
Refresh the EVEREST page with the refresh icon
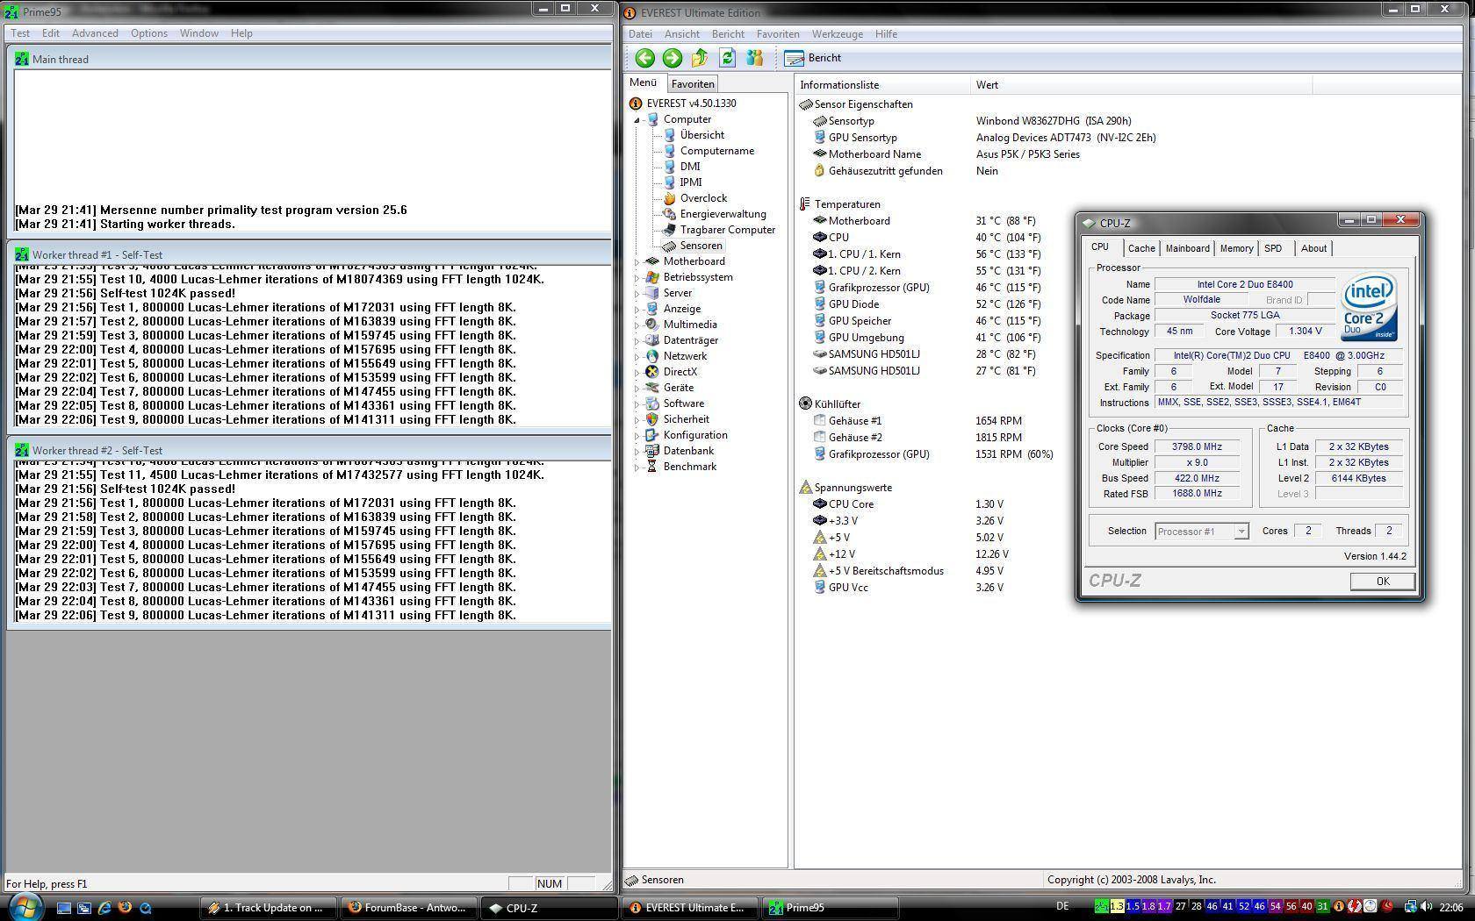coord(727,58)
